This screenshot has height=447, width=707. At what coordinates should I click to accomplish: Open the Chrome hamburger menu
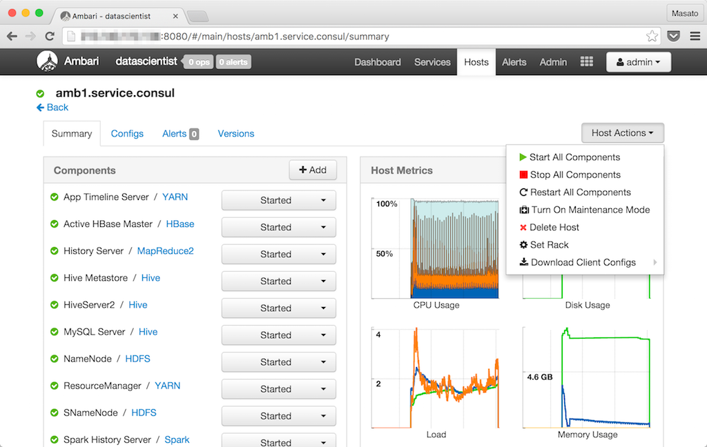click(x=695, y=36)
